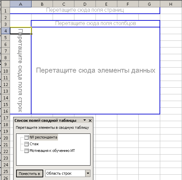This screenshot has width=182, height=180.
Task: Click cell F18 below the pivot
Action: [128, 124]
